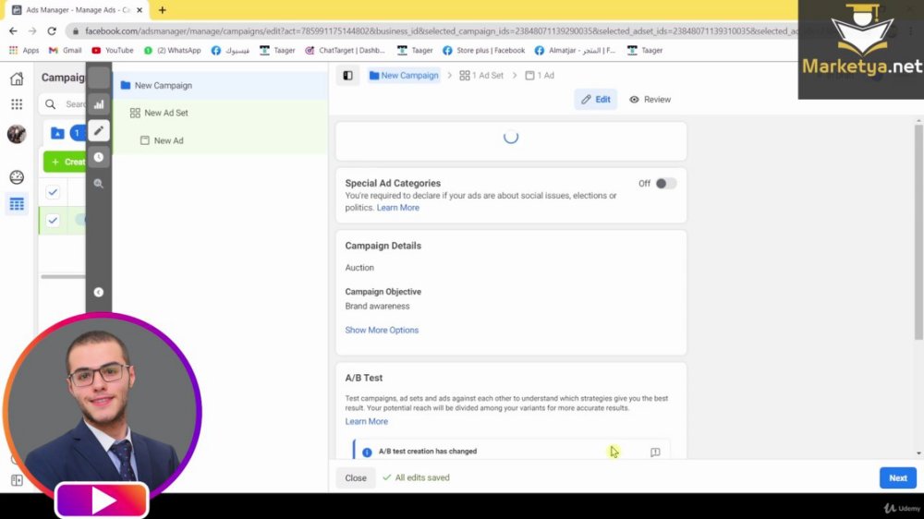This screenshot has height=519, width=924.
Task: Open the Gmail bookmark
Action: coord(65,51)
